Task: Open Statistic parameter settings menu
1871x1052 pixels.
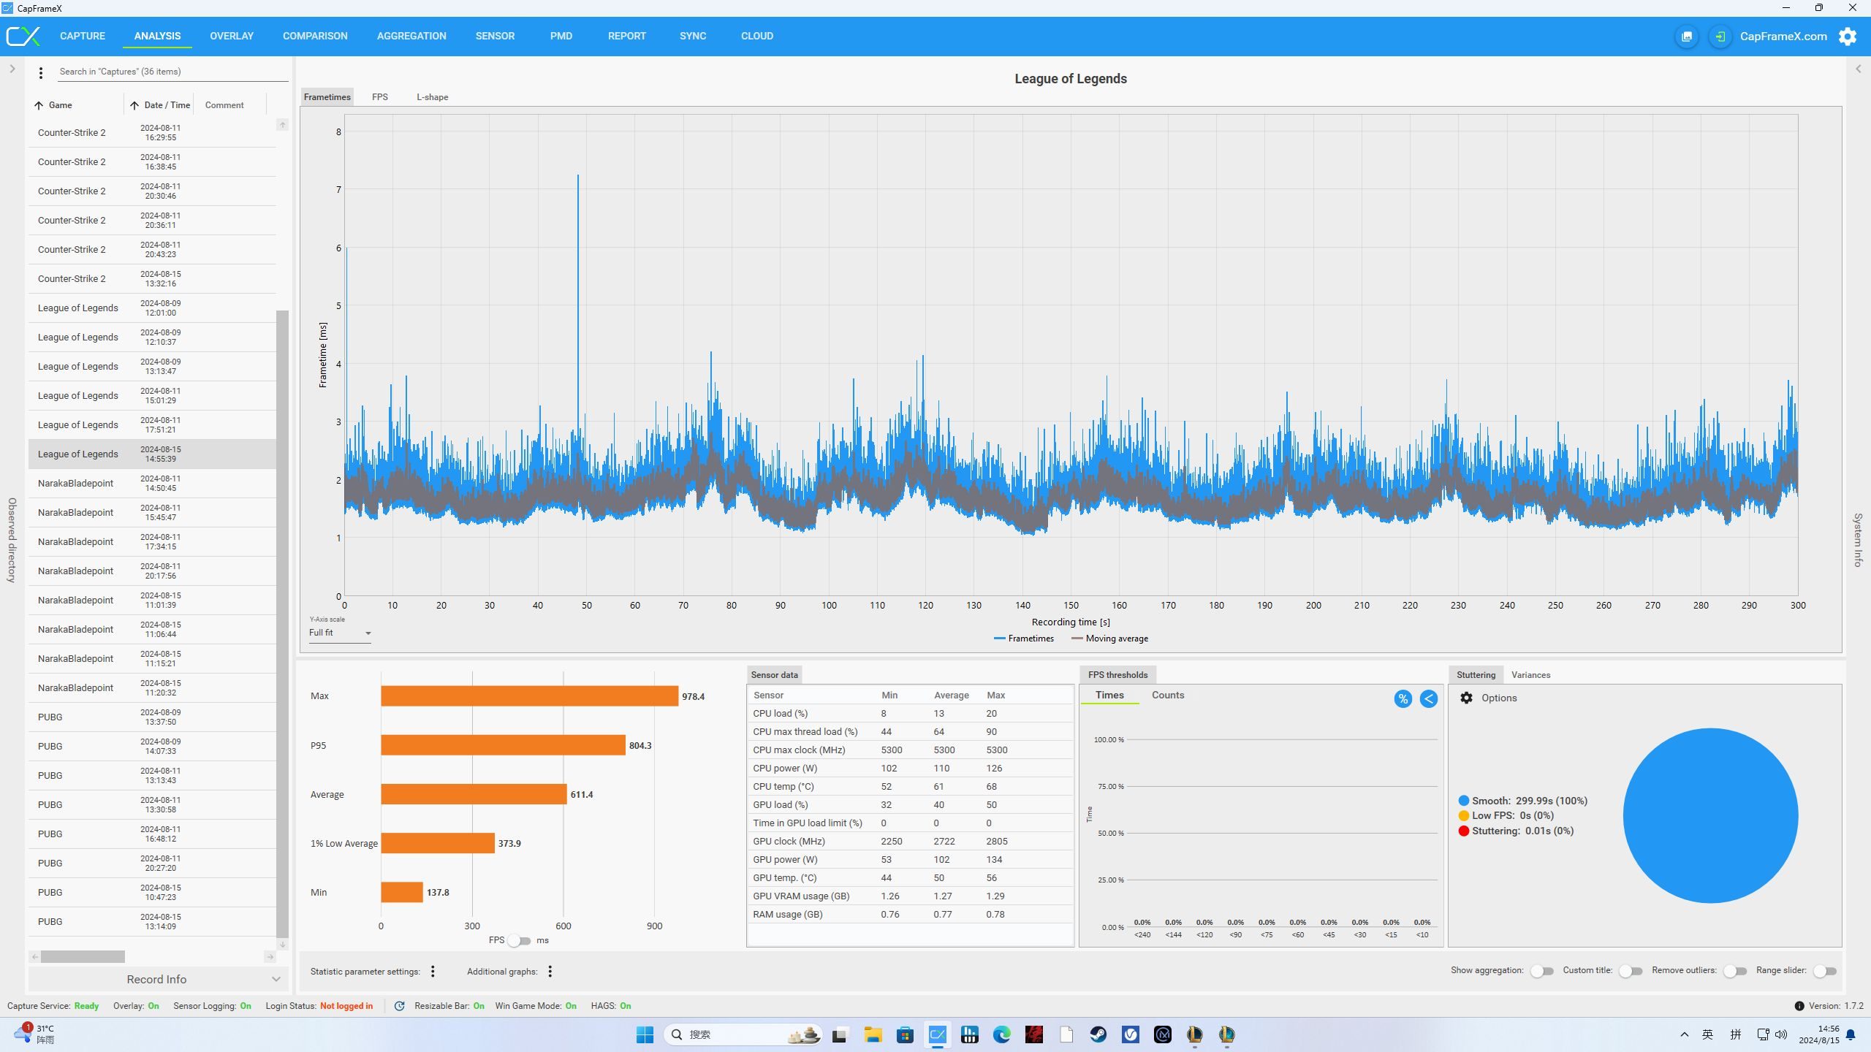Action: point(433,971)
